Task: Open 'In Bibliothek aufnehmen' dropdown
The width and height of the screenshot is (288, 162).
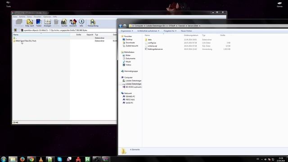Action: 148,31
